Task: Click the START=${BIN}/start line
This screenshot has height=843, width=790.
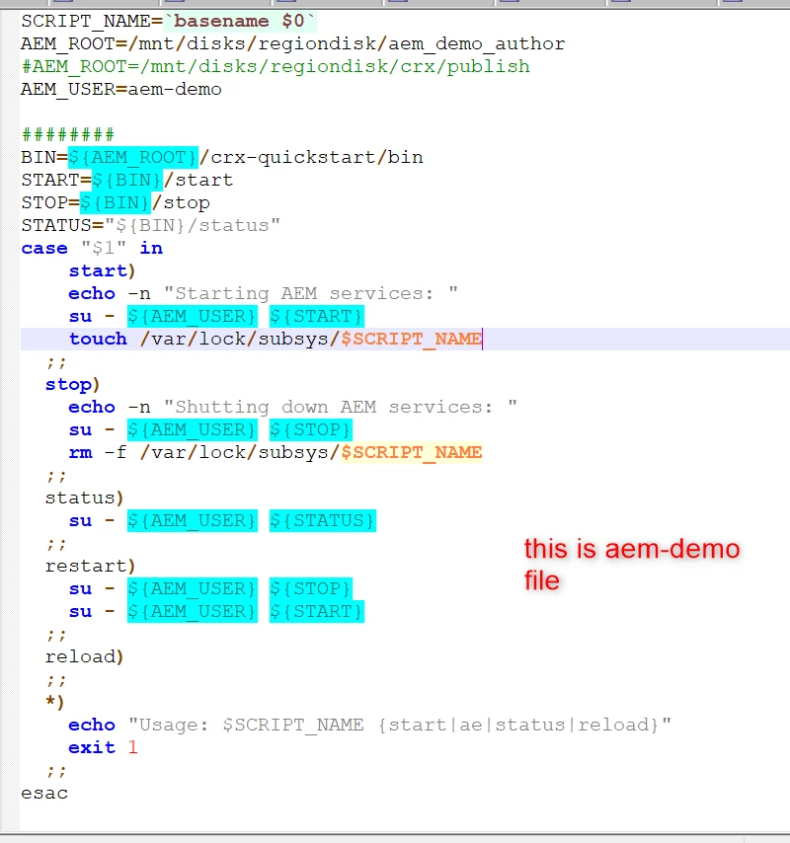Action: pos(127,180)
